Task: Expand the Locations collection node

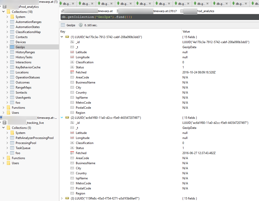Action: pyautogui.click(x=7, y=72)
